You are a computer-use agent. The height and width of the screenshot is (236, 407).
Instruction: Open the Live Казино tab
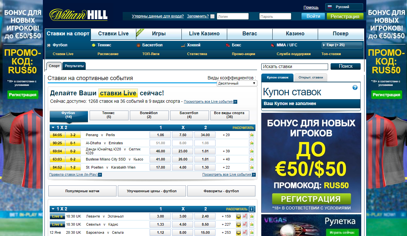(x=204, y=34)
